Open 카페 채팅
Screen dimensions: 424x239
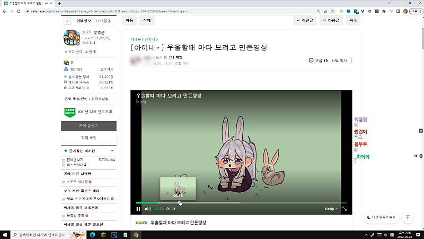[x=89, y=138]
